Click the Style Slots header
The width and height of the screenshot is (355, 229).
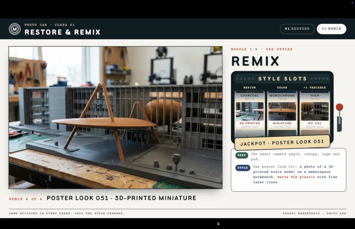pyautogui.click(x=282, y=79)
